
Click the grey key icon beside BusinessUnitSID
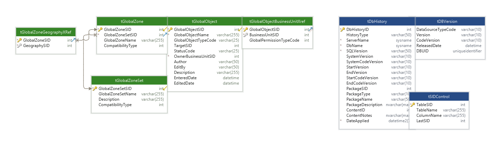click(x=246, y=35)
